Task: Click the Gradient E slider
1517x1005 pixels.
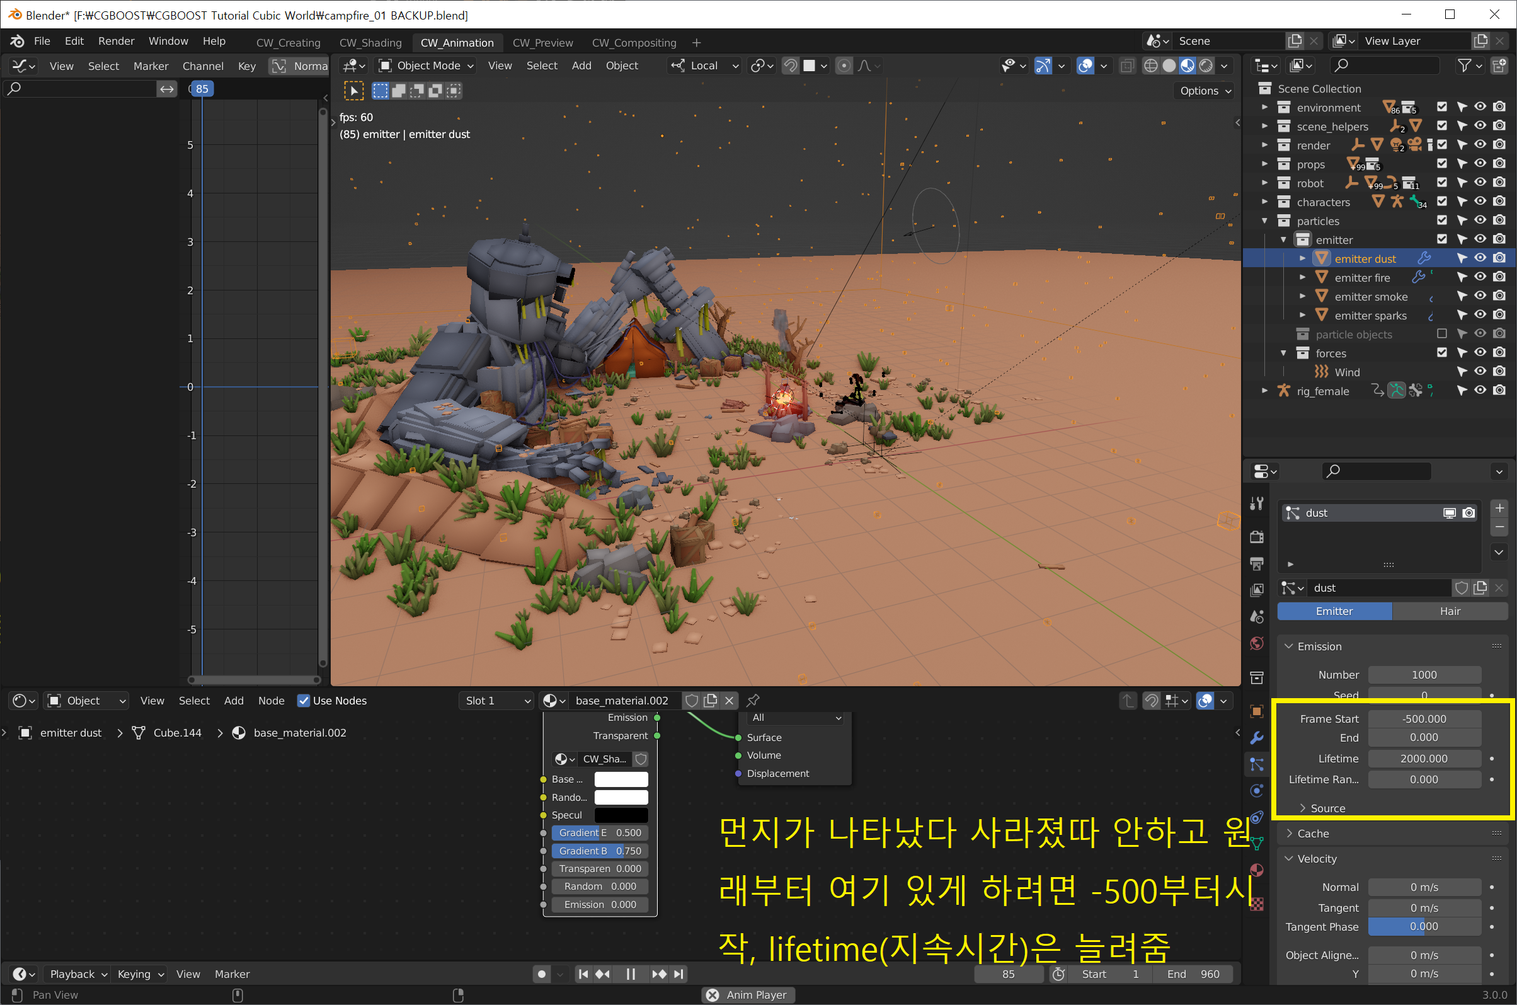Action: pos(599,832)
